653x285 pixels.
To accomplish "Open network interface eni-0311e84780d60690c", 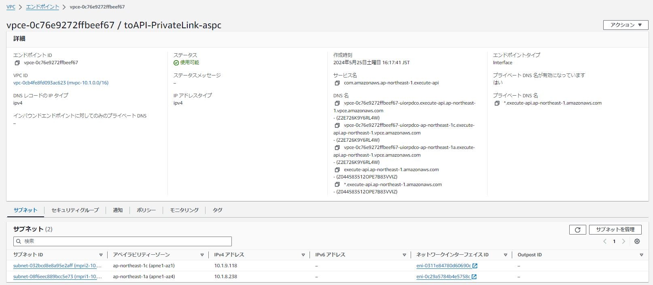I will [x=443, y=266].
